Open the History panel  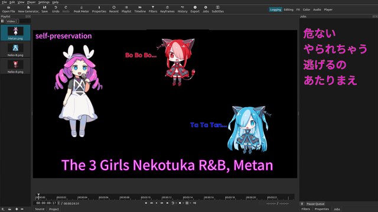coord(183,9)
